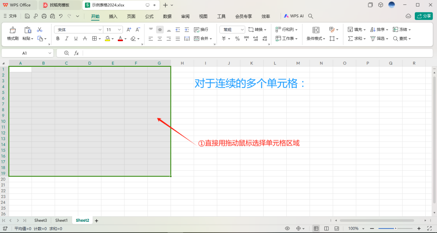Open the Data (数据) ribbon tab
This screenshot has width=437, height=233.
point(167,16)
